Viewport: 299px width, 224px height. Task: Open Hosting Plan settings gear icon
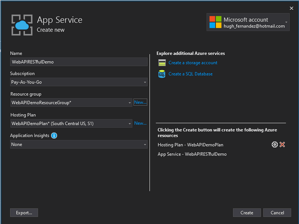pos(274,144)
